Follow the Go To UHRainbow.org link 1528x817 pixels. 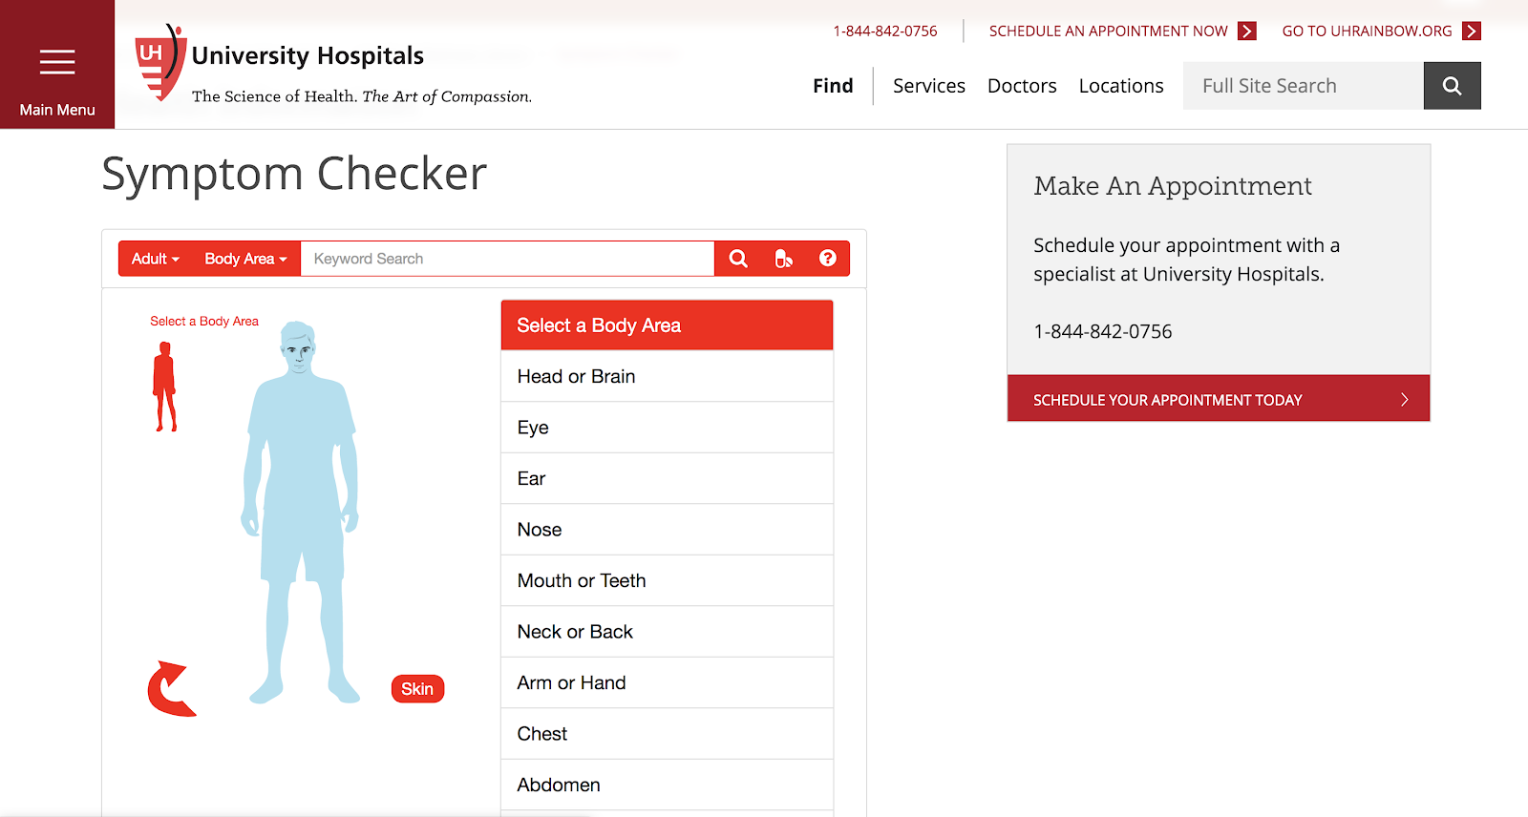(x=1367, y=31)
